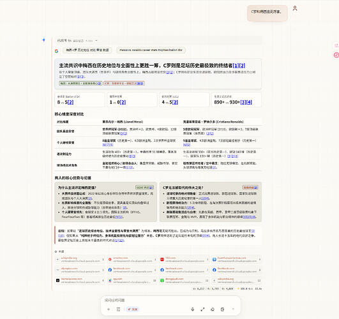This screenshot has height=319, width=339.
Task: Open citation [2] next to Ballon d'Or 8 vs 5
Action: (71, 102)
